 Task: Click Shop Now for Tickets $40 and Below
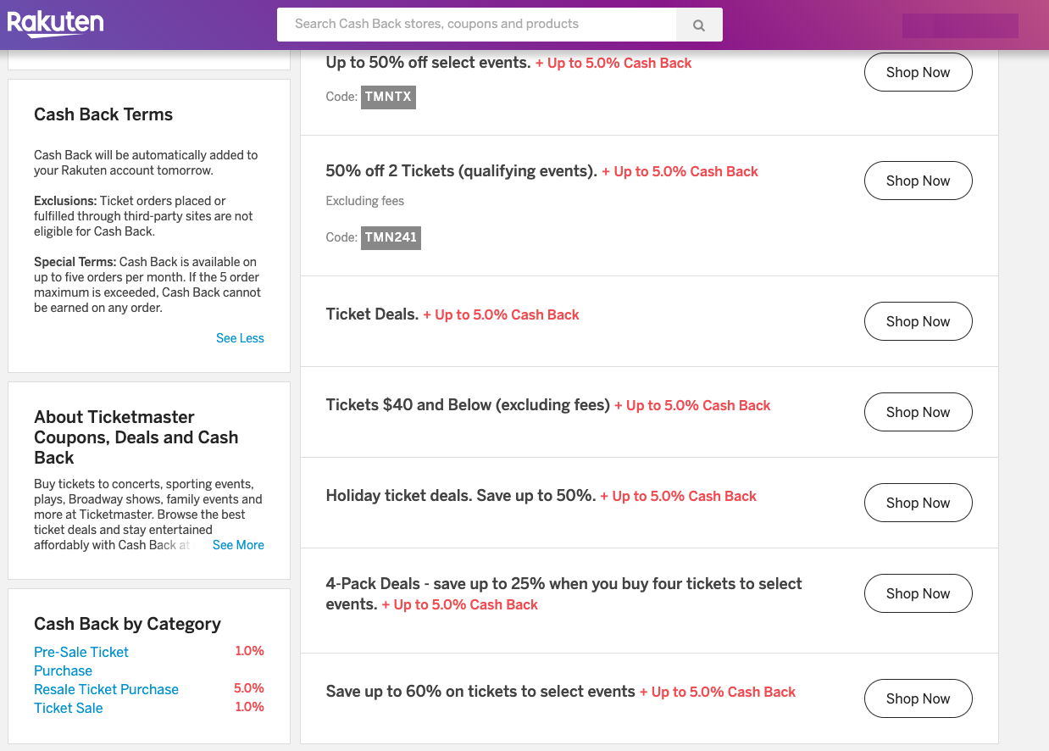918,412
